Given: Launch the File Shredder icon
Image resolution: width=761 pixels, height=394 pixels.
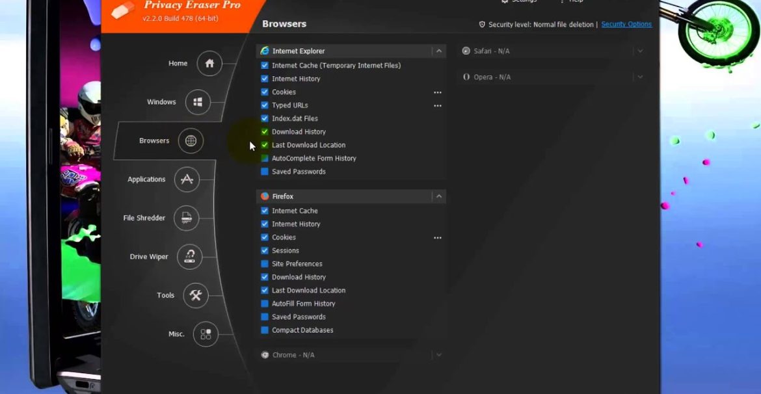Looking at the screenshot, I should 187,218.
